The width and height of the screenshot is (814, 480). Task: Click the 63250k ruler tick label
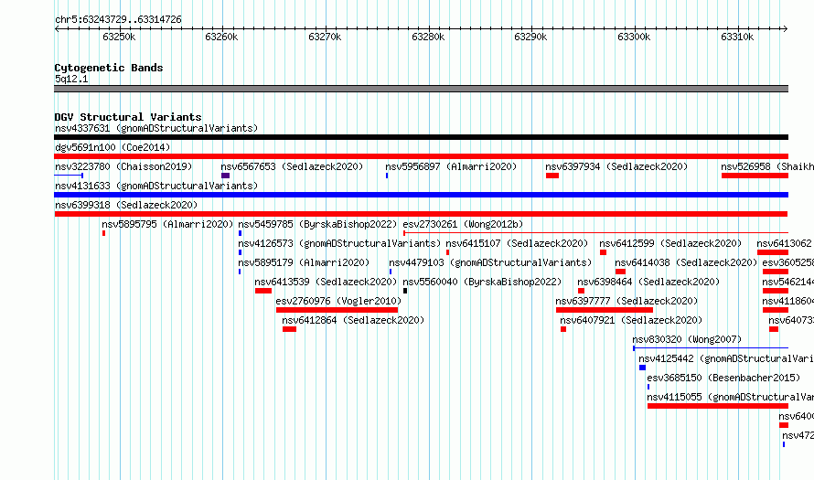coord(119,37)
